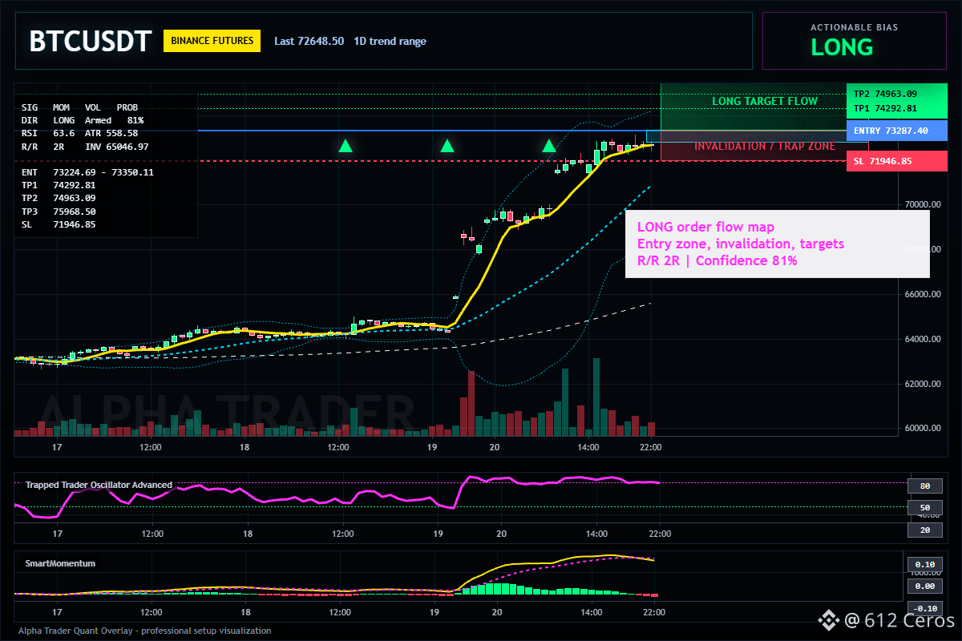Viewport: 962px width, 641px height.
Task: Click the SmartMomentum panel title
Action: (x=60, y=563)
